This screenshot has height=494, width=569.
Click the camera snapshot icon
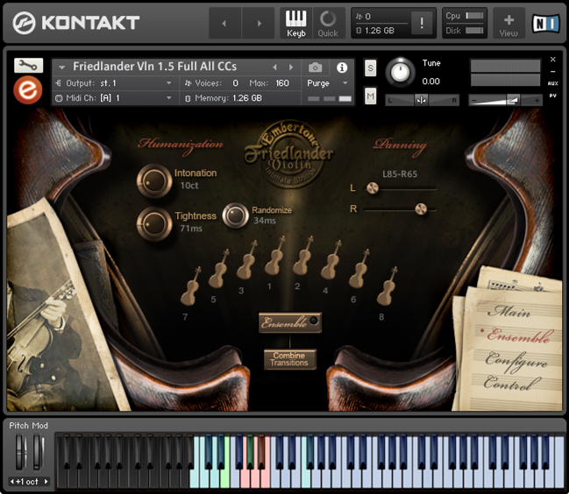[x=316, y=67]
